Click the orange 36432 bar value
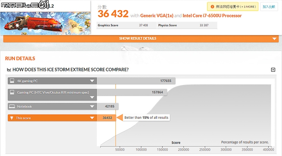This screenshot has height=156, width=282. pyautogui.click(x=107, y=118)
